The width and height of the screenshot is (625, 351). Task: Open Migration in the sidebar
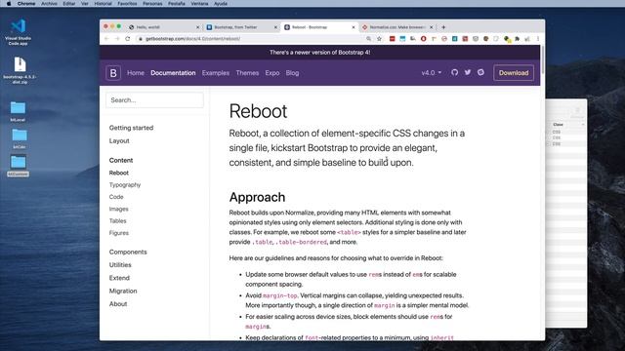[x=123, y=291]
